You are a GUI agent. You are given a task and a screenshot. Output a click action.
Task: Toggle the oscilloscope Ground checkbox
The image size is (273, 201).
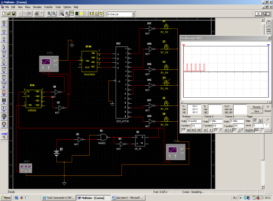268,107
